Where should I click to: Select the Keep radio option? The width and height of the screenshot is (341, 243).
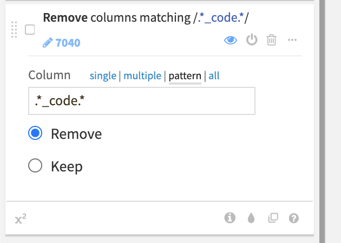[35, 166]
